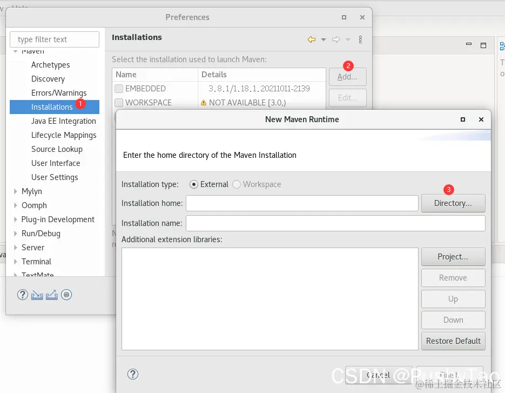Open the forward history dropdown arrow

(x=348, y=39)
